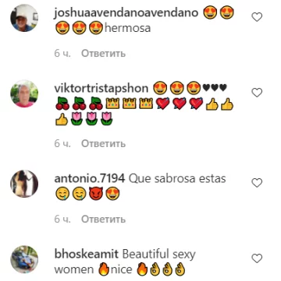Image resolution: width=281 pixels, height=281 pixels.
Task: Click Ответить under the hermosa comment
Action: pos(103,54)
